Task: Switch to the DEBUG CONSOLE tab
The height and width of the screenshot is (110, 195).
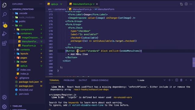Action: [100, 80]
